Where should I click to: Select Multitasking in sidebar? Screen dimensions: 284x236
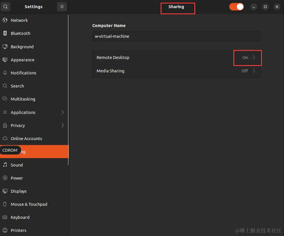34,99
